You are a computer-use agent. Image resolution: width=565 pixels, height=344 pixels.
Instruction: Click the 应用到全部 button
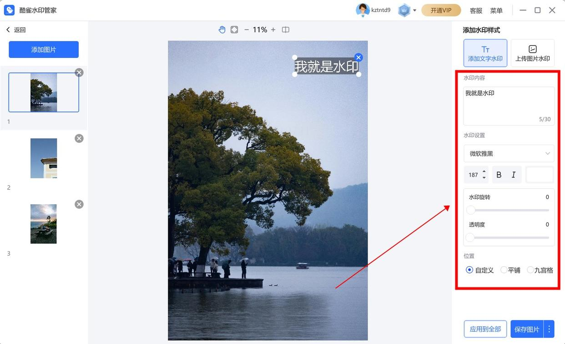pyautogui.click(x=485, y=329)
